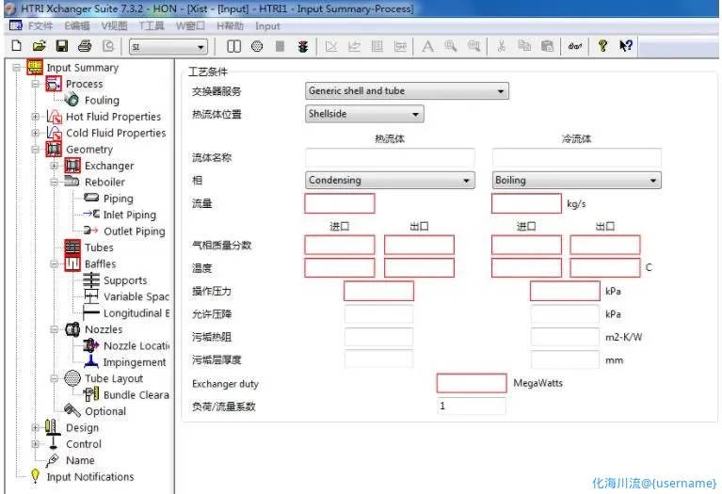722x494 pixels.
Task: Click the 负荷/流量系数 field containing 1
Action: pos(471,406)
